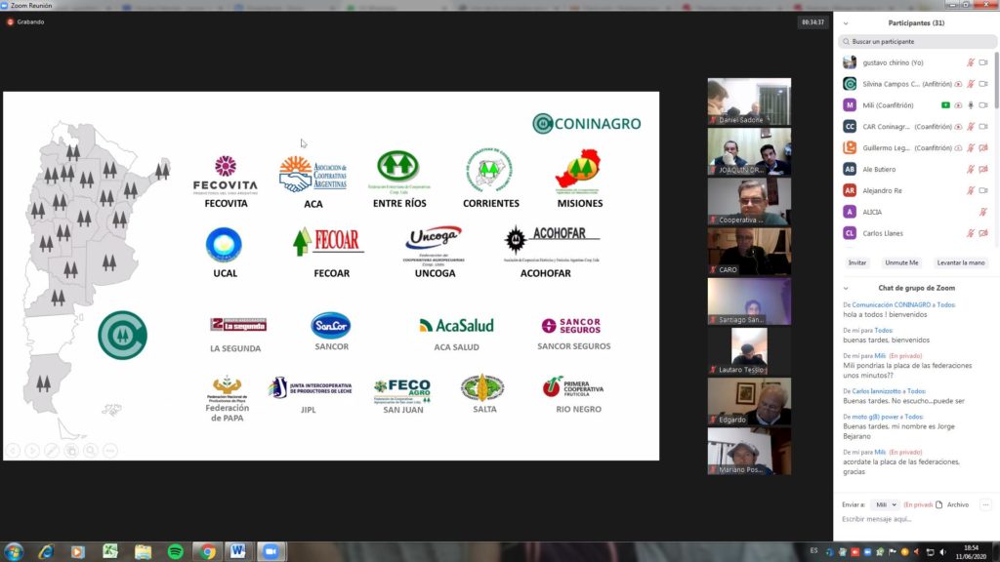Click the microphone icon for Mili
Image resolution: width=1000 pixels, height=562 pixels.
[971, 105]
